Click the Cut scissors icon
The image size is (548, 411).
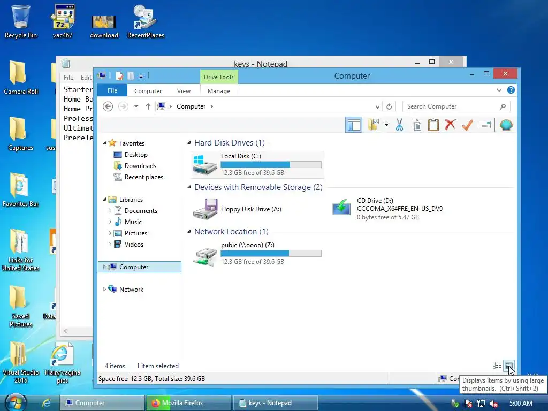pyautogui.click(x=399, y=125)
